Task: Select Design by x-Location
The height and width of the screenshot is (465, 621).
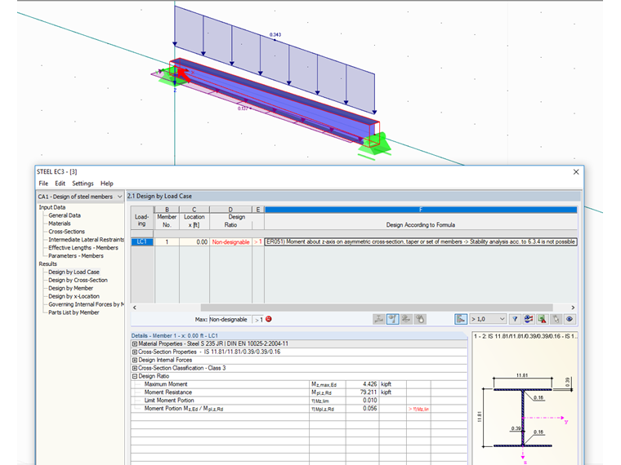Action: click(74, 296)
